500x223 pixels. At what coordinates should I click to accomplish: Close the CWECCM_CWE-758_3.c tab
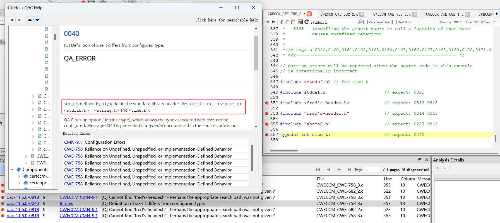coord(309,14)
